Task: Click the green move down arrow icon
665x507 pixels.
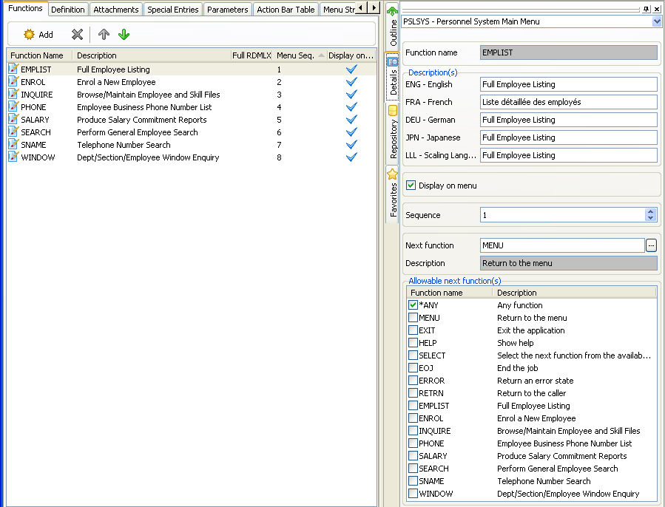Action: (x=124, y=35)
